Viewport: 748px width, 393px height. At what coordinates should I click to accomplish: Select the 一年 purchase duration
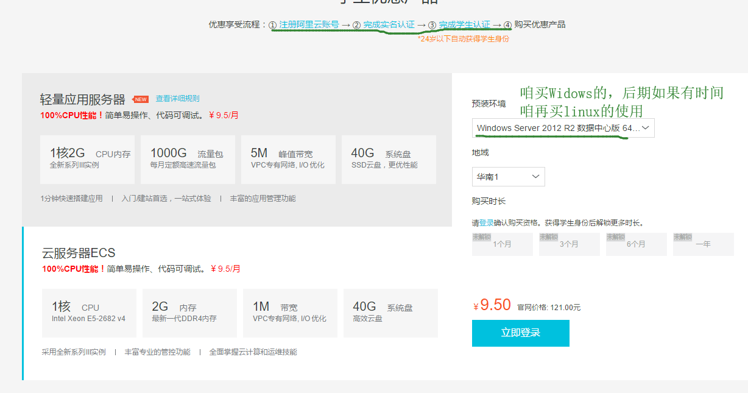point(704,244)
